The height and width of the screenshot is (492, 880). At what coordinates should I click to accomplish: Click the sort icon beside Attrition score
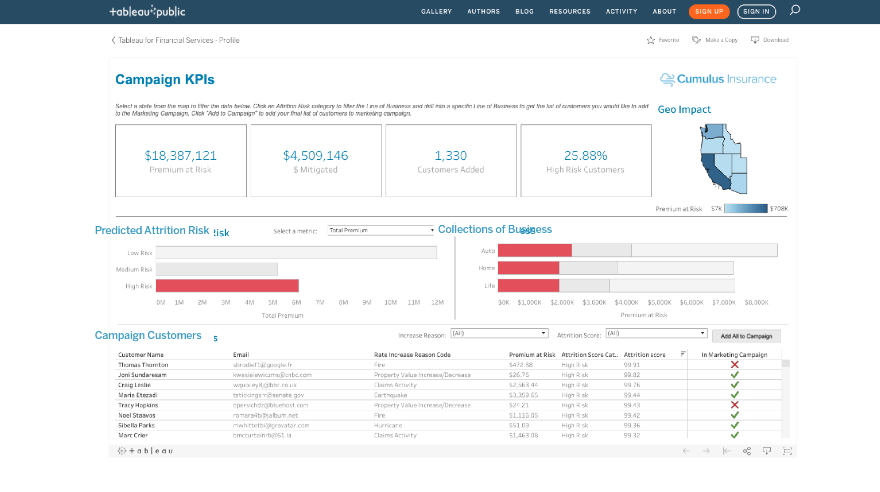[x=683, y=354]
